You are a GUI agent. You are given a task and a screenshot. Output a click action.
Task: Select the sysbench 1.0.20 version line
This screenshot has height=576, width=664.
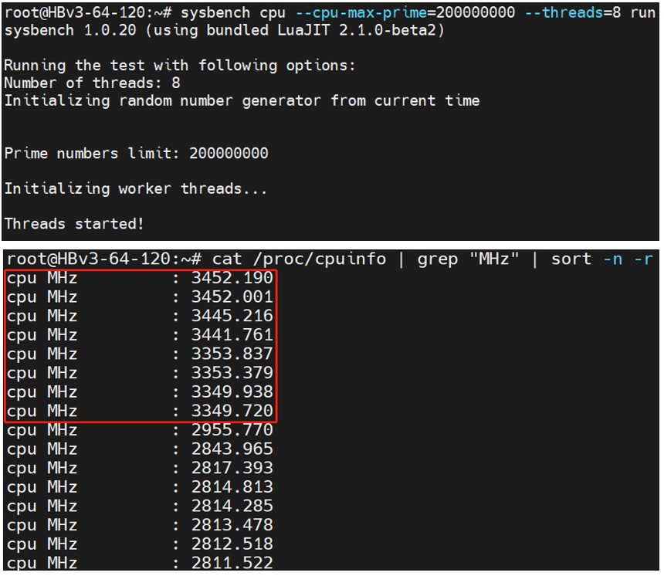click(x=225, y=30)
